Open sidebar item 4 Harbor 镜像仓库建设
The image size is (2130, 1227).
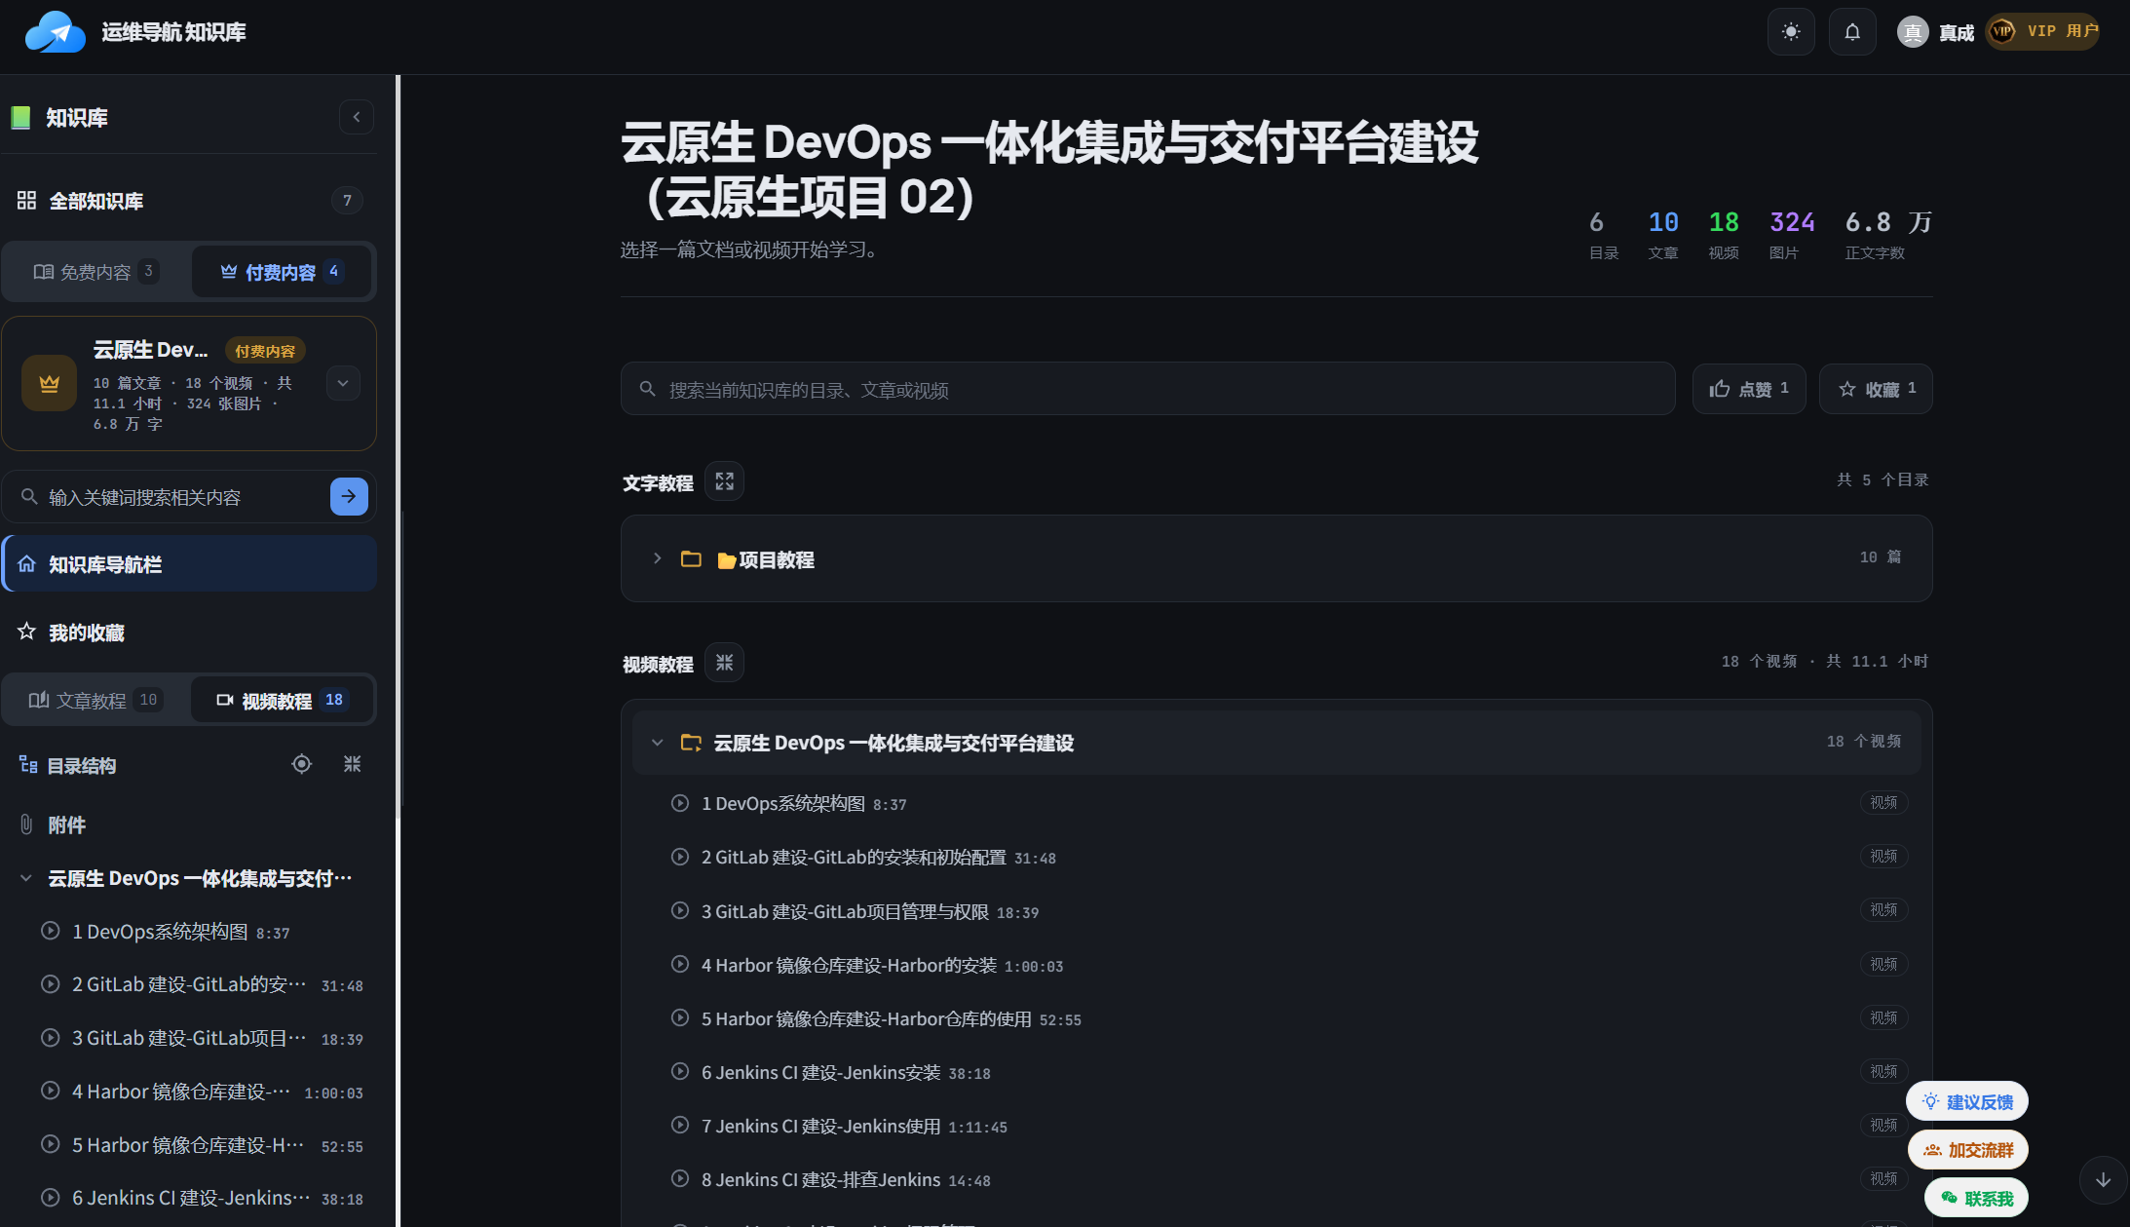(x=189, y=1093)
